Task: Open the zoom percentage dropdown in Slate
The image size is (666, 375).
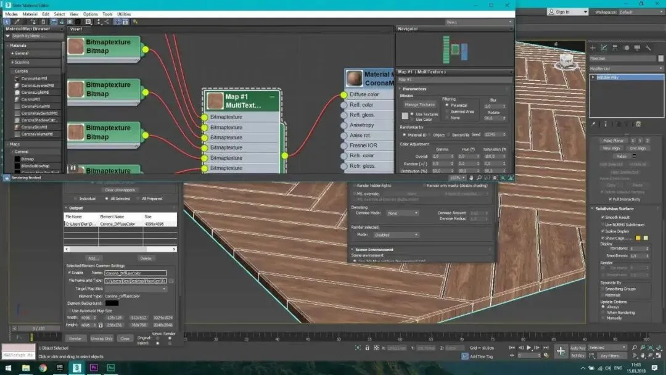Action: coord(458,178)
